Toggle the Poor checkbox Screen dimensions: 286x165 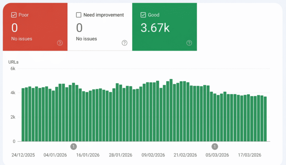[x=14, y=15]
